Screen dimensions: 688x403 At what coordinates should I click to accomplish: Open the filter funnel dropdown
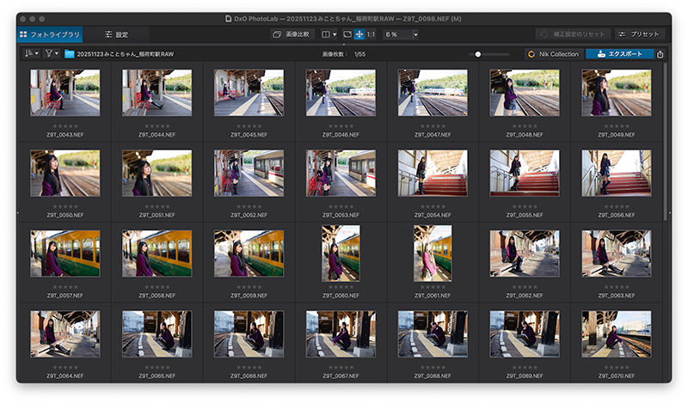[x=52, y=53]
